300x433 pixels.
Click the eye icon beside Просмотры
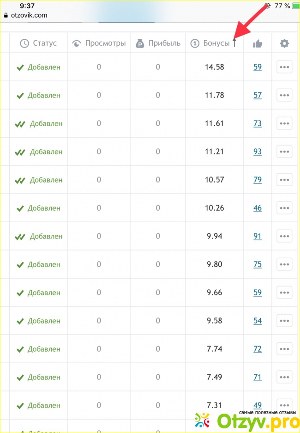click(x=77, y=43)
